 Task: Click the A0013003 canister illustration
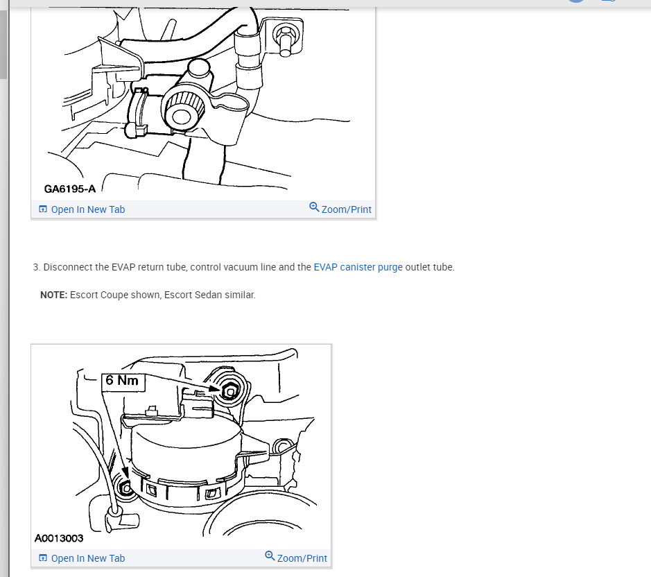point(182,447)
